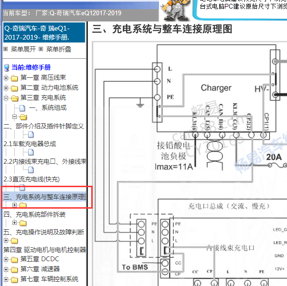Click the folder icon of 第二章 动力电池系统

(14, 88)
